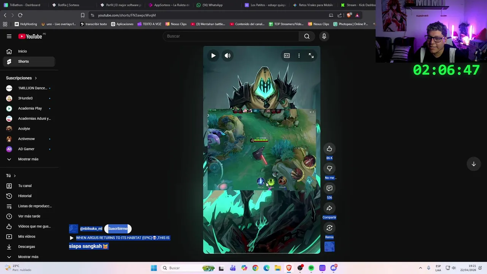
Task: Click the address bar URL
Action: (127, 15)
